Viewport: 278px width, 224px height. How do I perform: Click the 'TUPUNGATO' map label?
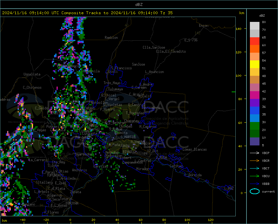[x=55, y=175]
